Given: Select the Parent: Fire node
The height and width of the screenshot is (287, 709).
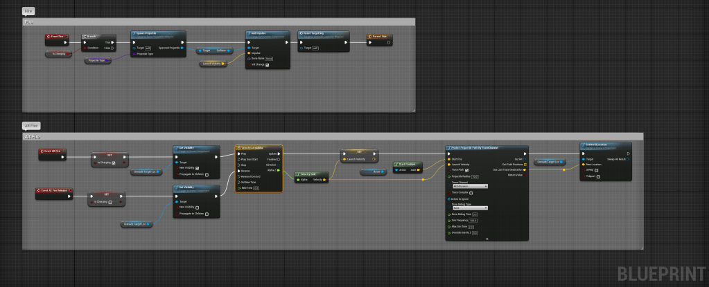Looking at the screenshot, I should pos(379,36).
